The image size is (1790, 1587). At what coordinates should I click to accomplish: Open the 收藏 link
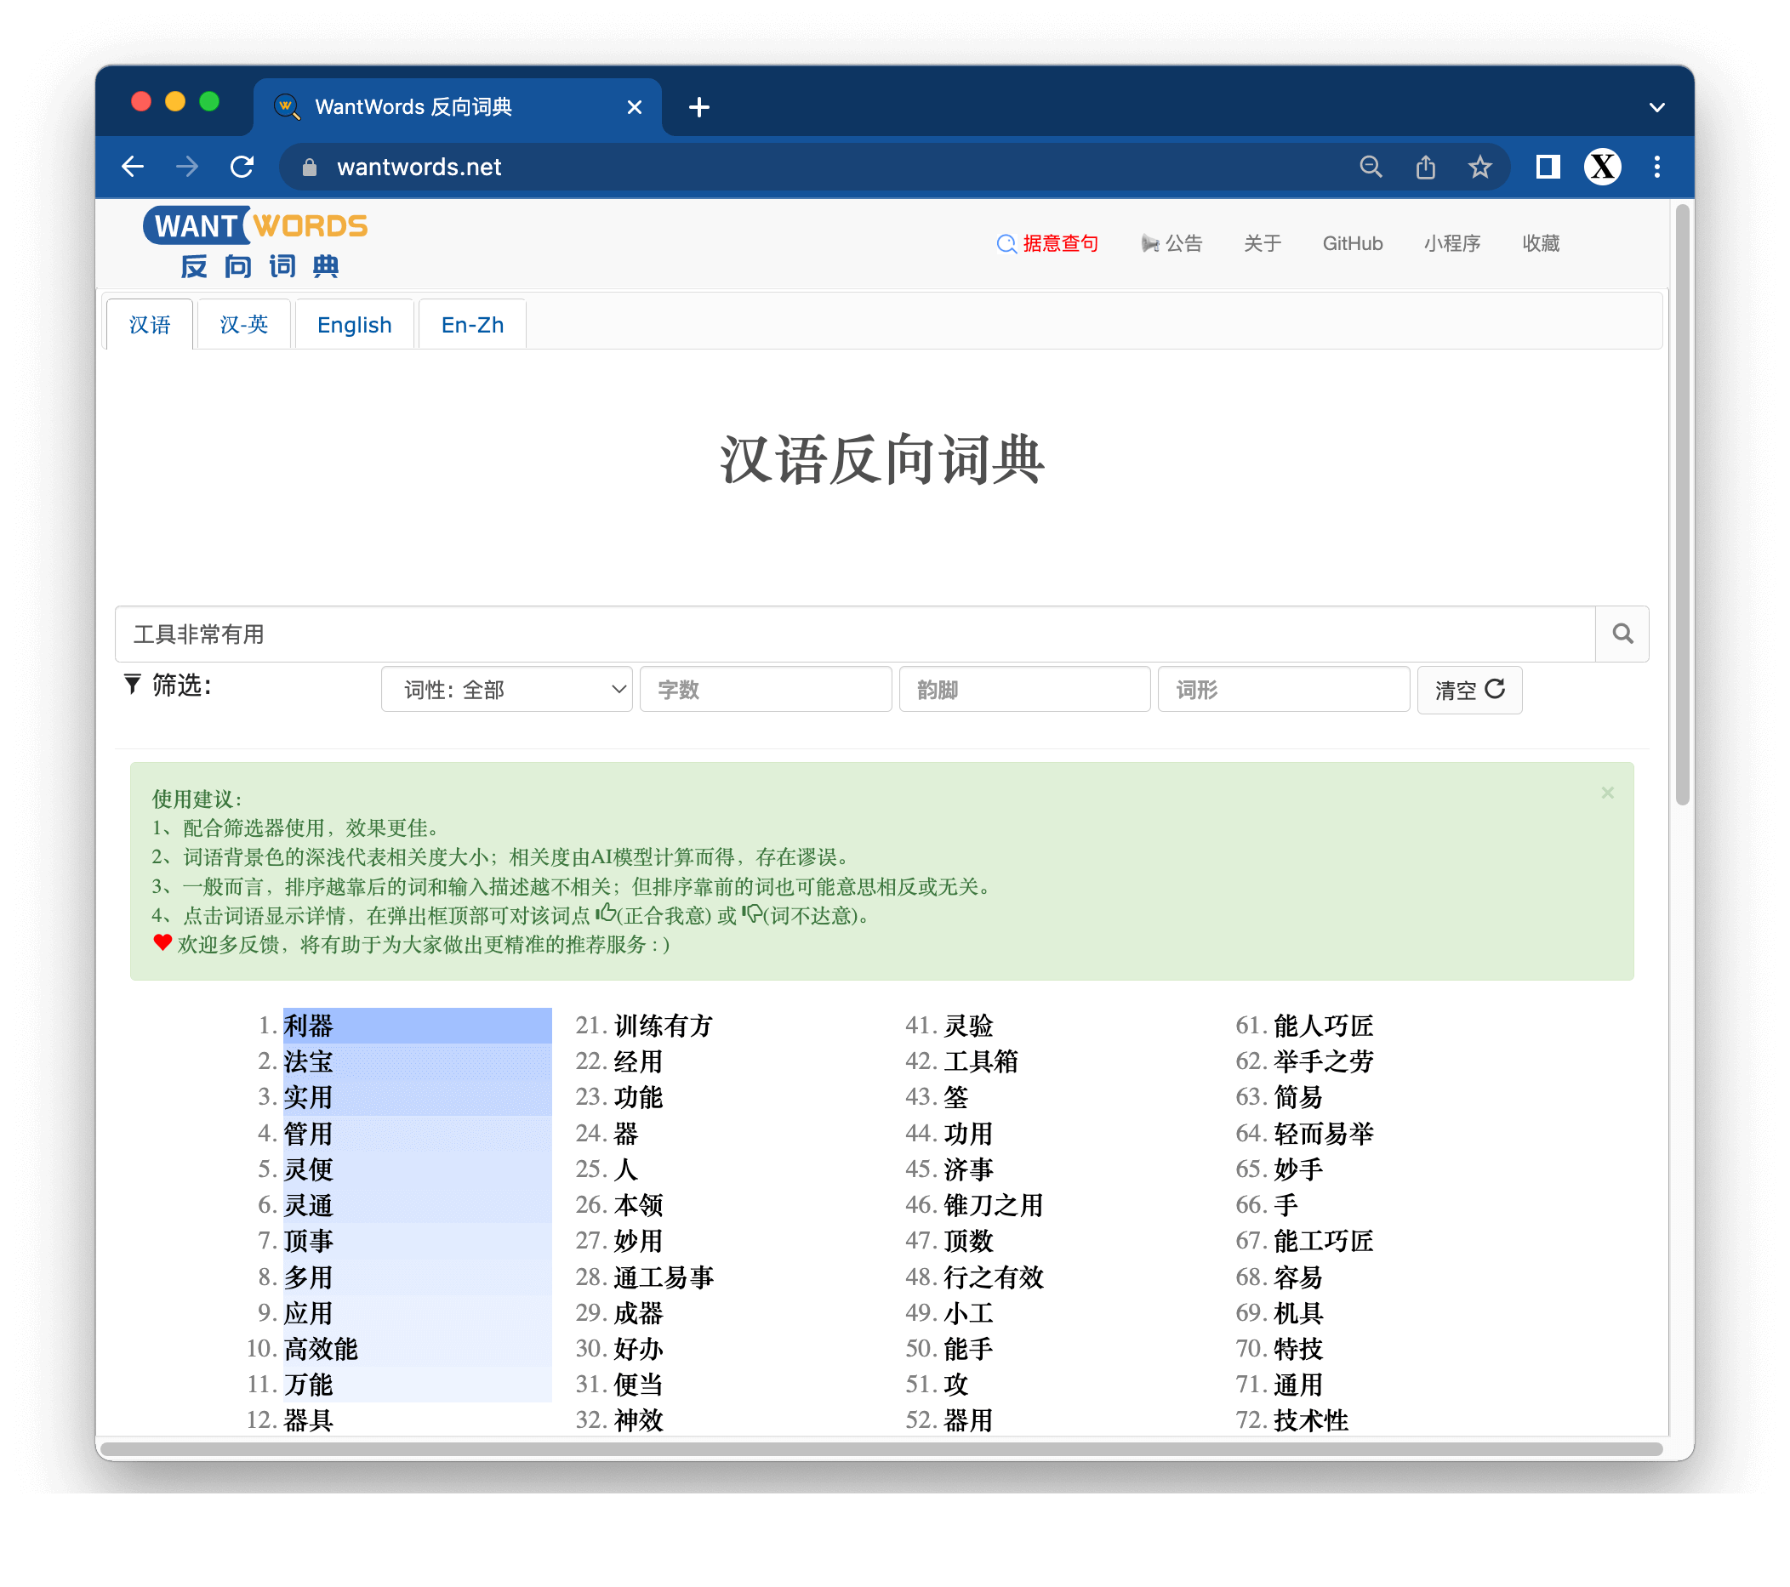coord(1542,243)
